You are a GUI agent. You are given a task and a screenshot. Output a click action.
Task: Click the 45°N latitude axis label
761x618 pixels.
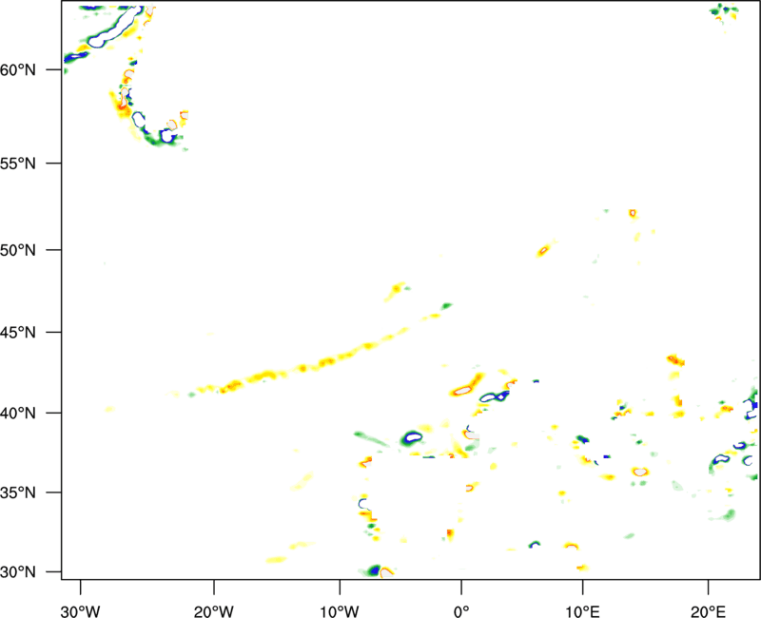18,333
